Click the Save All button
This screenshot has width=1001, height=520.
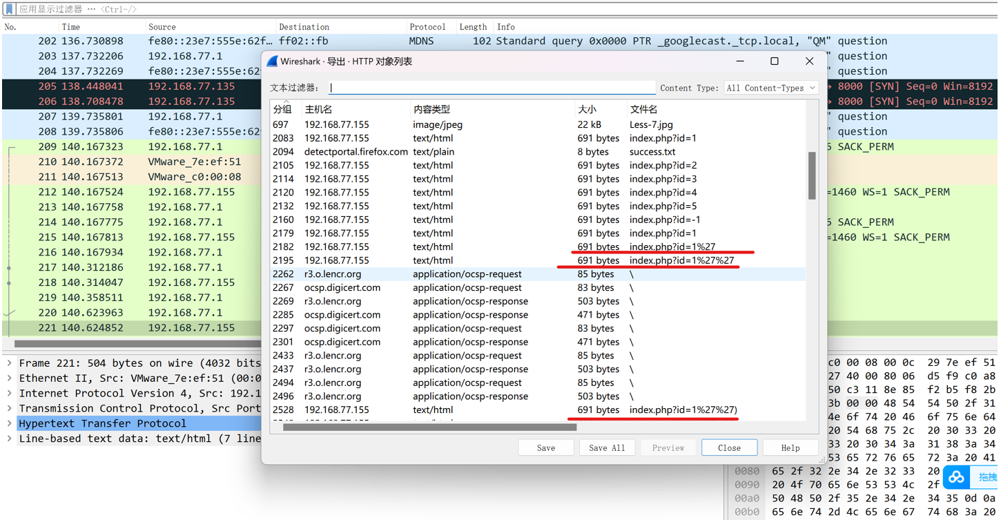click(x=607, y=447)
